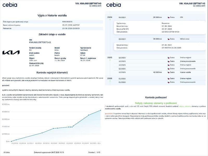Image resolution: width=208 pixels, height=156 pixels.
Task: Click the KIA brand logo
Action: (x=11, y=53)
